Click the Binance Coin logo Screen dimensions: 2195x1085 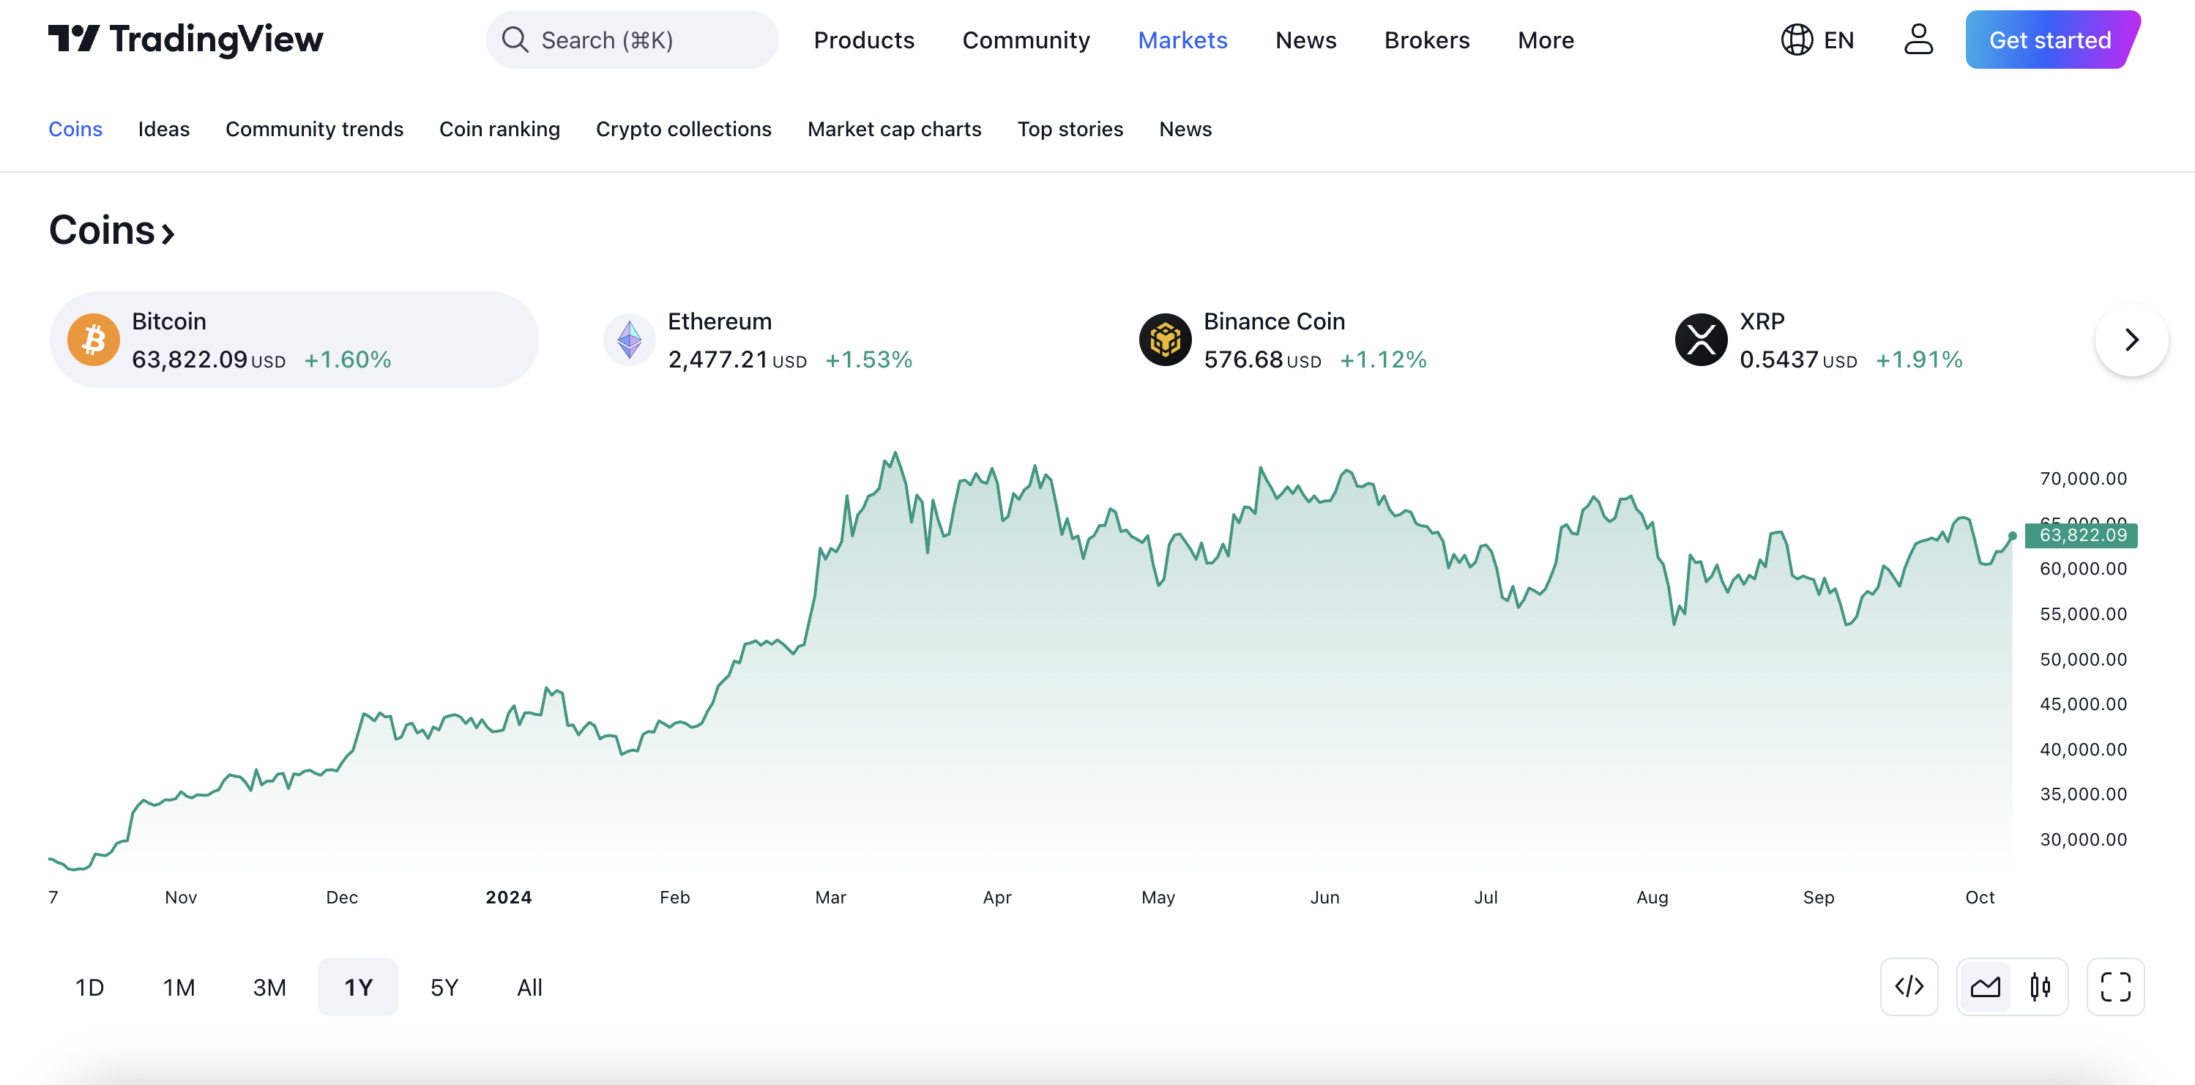pos(1165,340)
